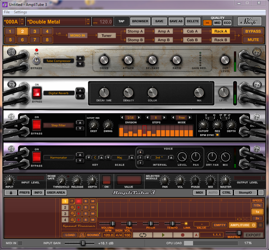
Task: Open the SOUND dropdown in Speed Trainer
Action: click(94, 235)
